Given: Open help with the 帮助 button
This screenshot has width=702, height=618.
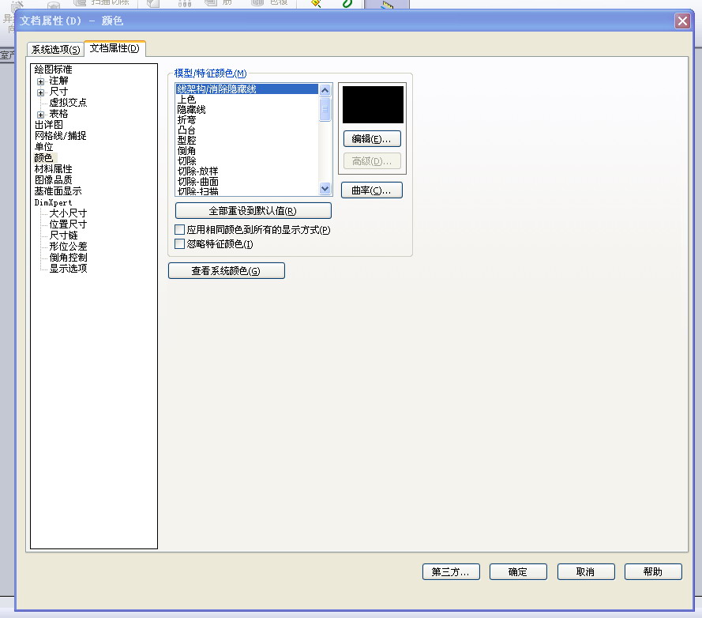Looking at the screenshot, I should tap(653, 572).
